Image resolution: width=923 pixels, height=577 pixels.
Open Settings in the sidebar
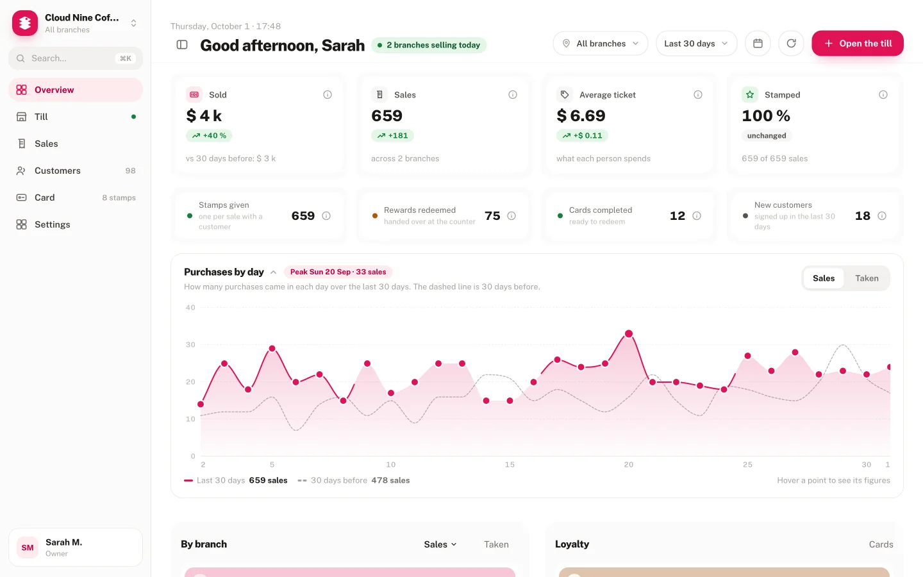click(76, 224)
